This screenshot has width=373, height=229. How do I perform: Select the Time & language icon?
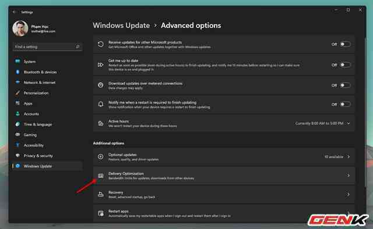(x=17, y=124)
